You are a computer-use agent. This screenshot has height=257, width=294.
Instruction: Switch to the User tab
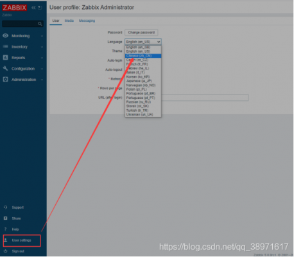click(x=56, y=21)
